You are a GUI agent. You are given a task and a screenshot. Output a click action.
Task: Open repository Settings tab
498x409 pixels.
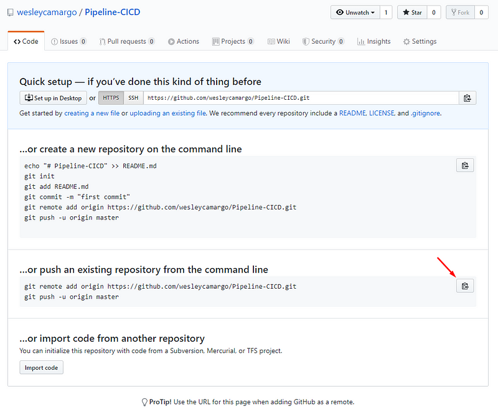point(420,42)
